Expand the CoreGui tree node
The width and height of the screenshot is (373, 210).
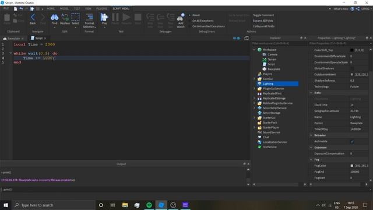[x=254, y=79]
